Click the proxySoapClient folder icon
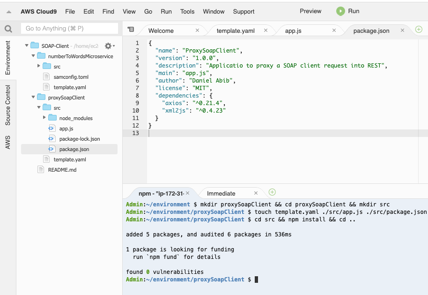The image size is (428, 295). [41, 97]
